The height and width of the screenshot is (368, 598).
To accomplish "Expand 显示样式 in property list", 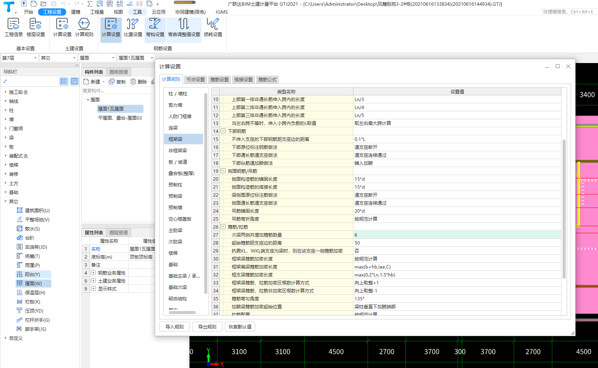I will click(93, 289).
